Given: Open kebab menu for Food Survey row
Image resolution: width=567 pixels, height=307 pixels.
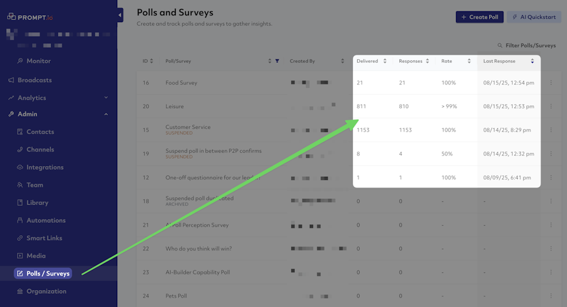Looking at the screenshot, I should [x=551, y=82].
